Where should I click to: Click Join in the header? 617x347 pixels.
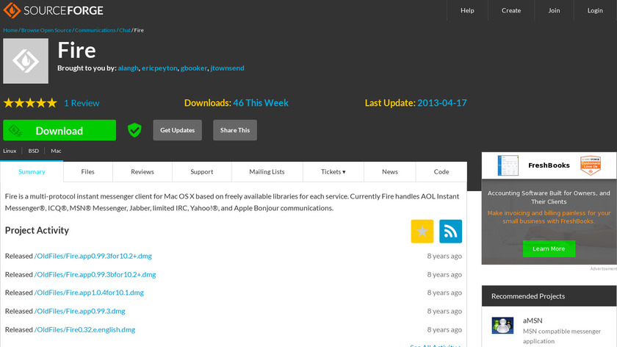(554, 10)
